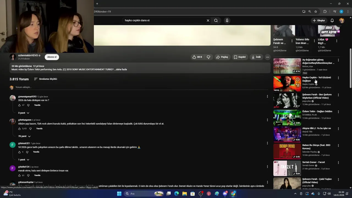This screenshot has width=352, height=198.
Task: Show hidden tray icons chevron
Action: pyautogui.click(x=295, y=194)
